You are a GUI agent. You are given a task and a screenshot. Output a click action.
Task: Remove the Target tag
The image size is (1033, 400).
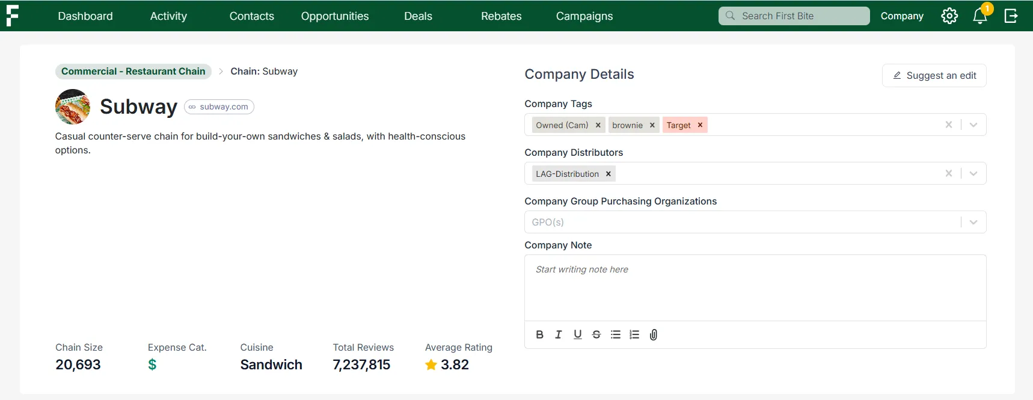click(700, 125)
